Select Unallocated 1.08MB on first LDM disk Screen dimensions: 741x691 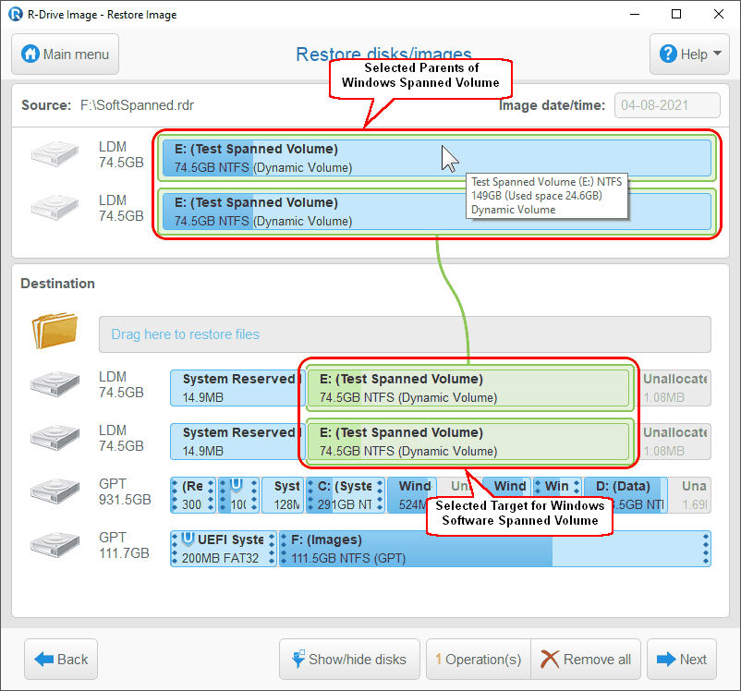tap(675, 388)
